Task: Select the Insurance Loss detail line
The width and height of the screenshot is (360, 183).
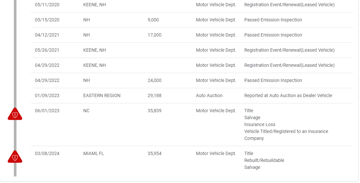Action: point(260,124)
